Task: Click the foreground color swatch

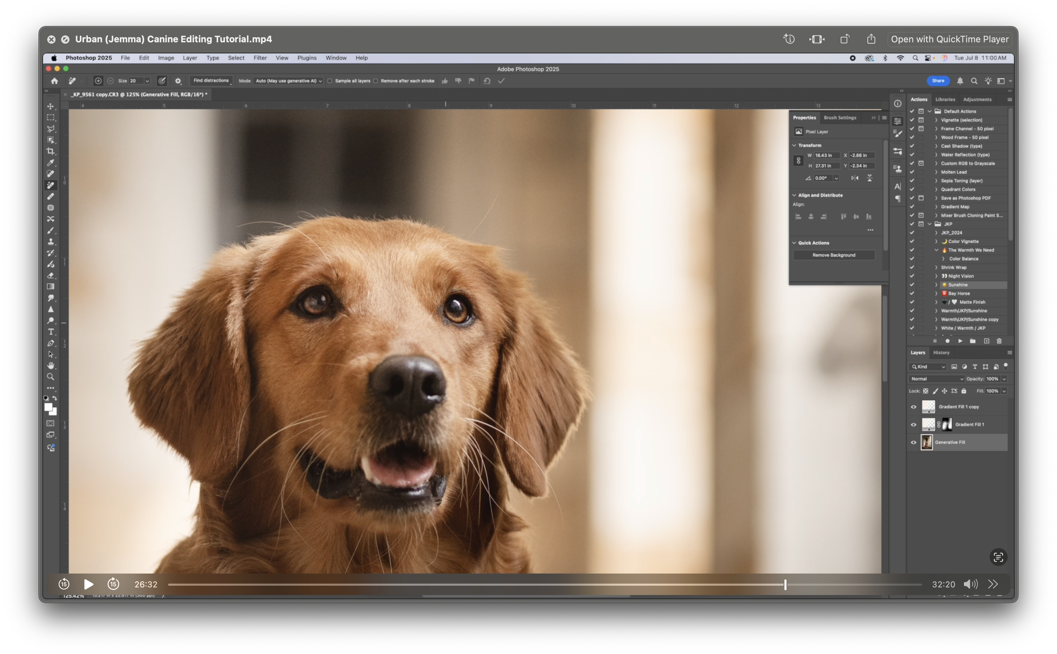Action: pyautogui.click(x=48, y=407)
